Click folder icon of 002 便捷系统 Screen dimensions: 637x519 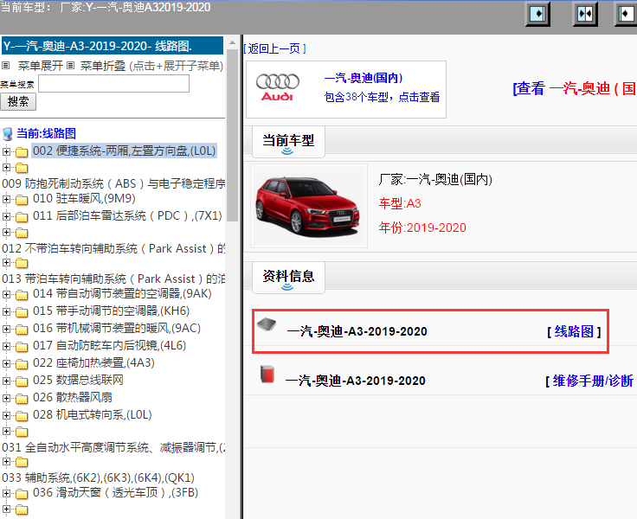click(22, 152)
